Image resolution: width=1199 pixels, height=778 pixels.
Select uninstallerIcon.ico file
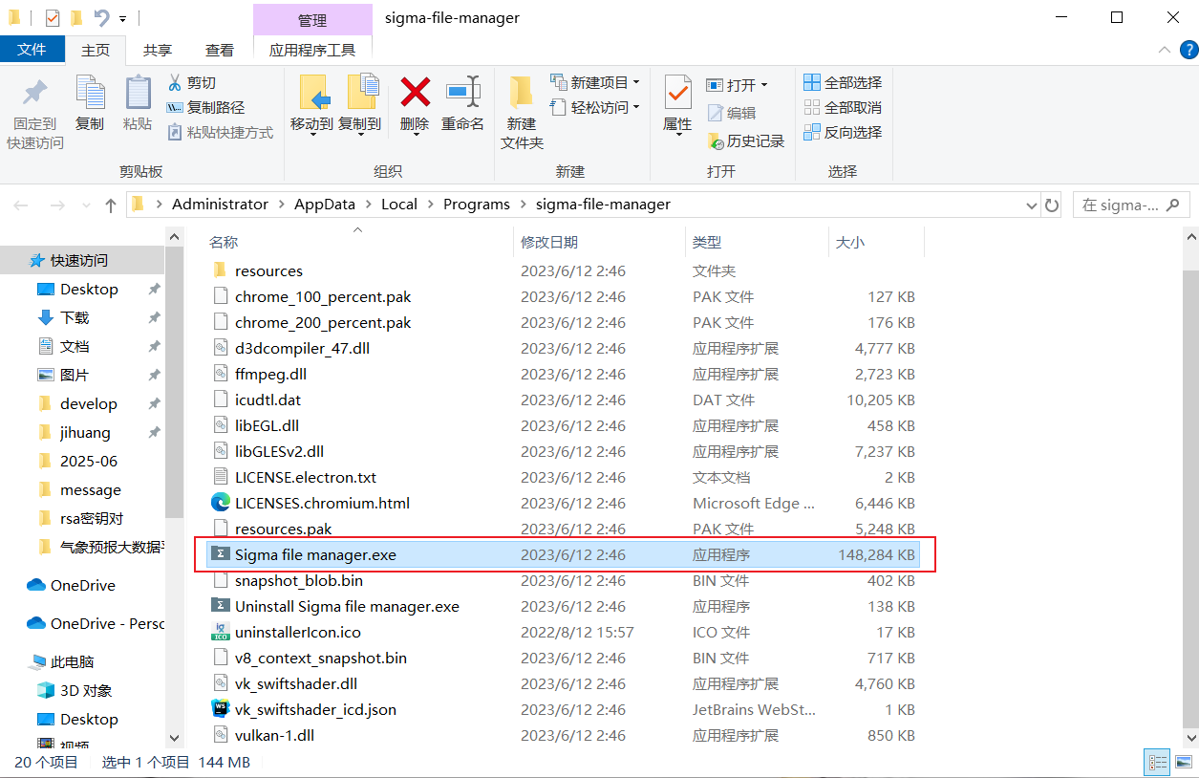tap(298, 633)
